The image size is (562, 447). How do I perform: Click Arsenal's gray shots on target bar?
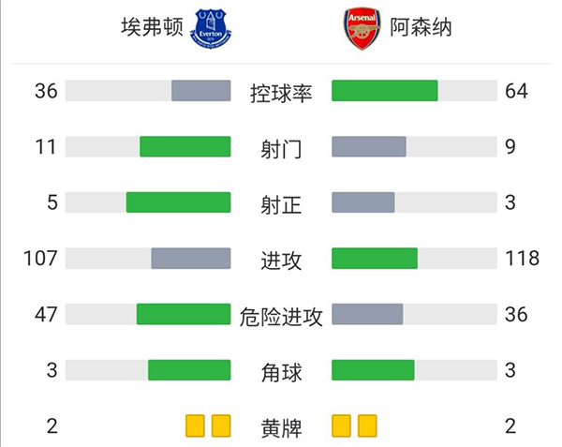(363, 202)
